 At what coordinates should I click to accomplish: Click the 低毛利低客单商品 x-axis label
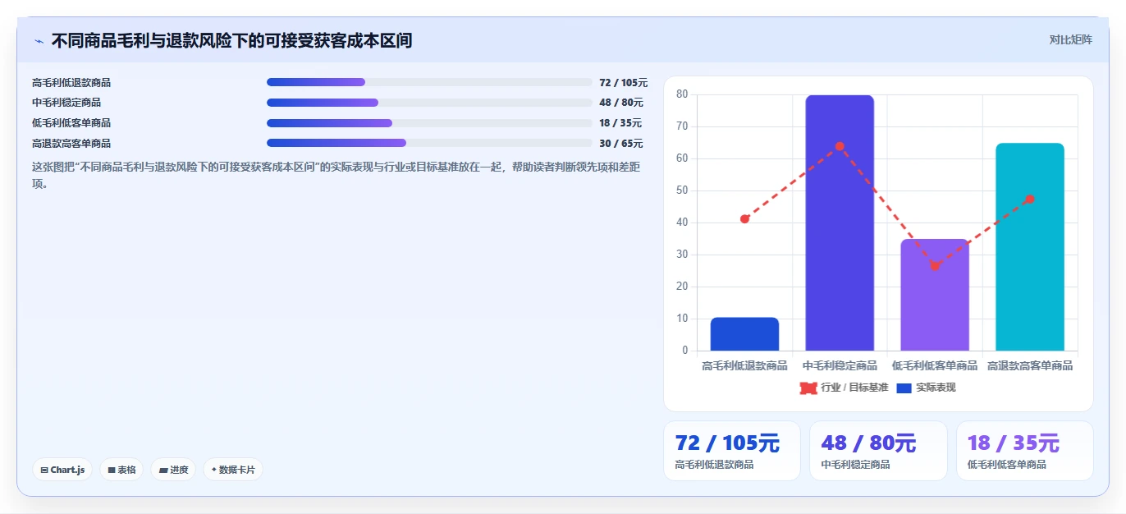(935, 365)
